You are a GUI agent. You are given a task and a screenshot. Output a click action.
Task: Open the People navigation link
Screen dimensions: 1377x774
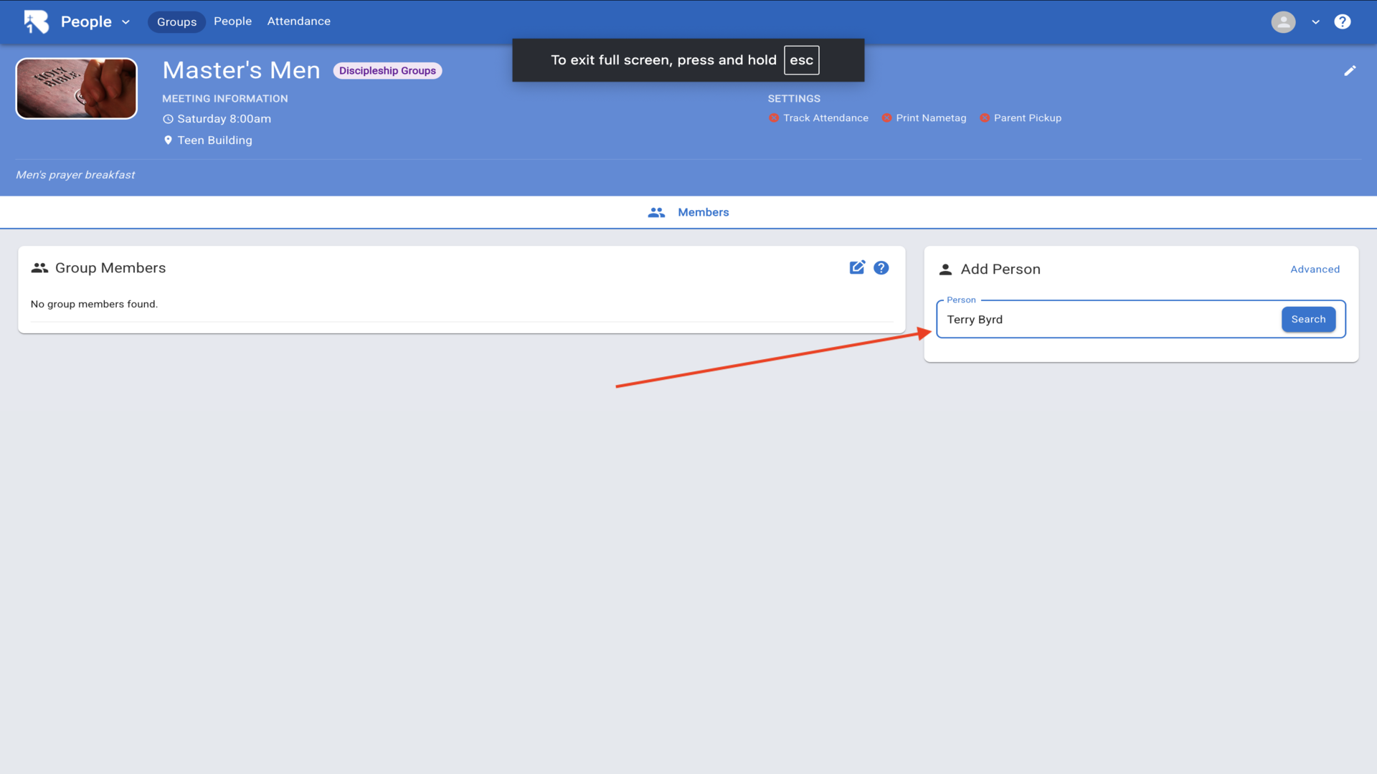(232, 21)
